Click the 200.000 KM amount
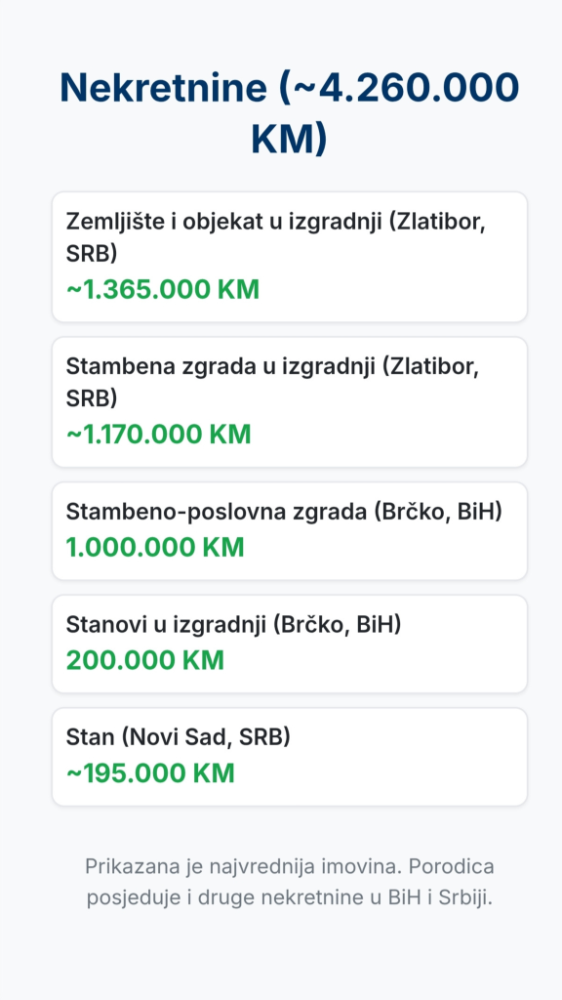 pyautogui.click(x=144, y=660)
